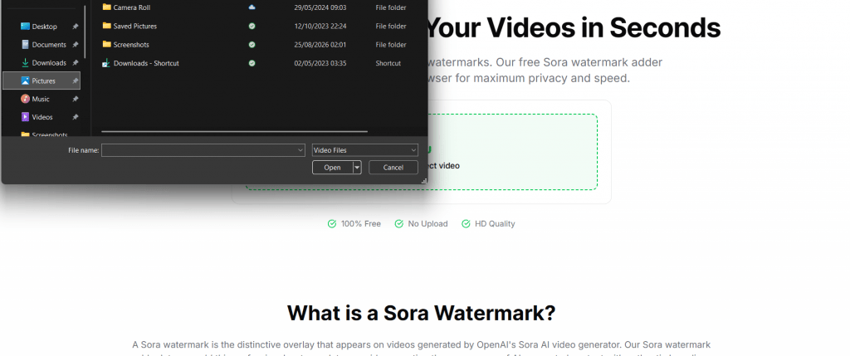Click the pin icon next to Documents
The height and width of the screenshot is (356, 850).
pyautogui.click(x=76, y=45)
